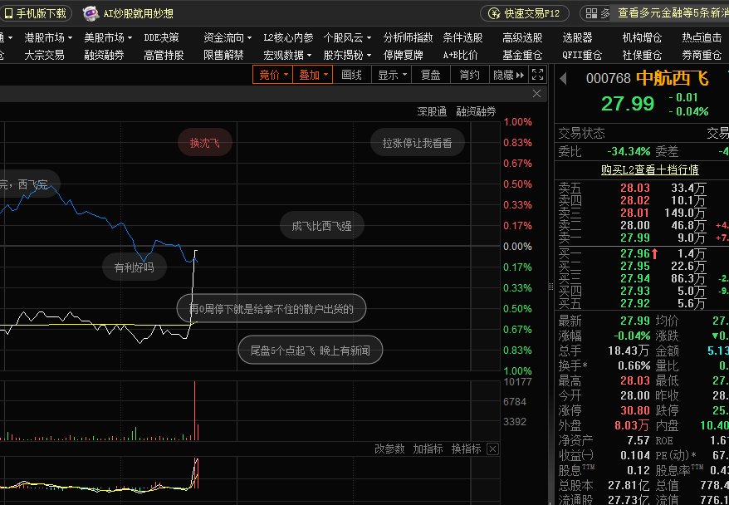Click the fullscreen expand icon on chart toolbar

pyautogui.click(x=537, y=75)
